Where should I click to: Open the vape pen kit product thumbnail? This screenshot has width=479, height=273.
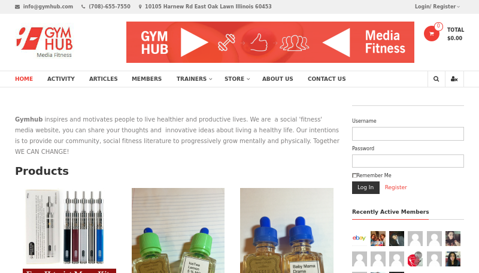coord(69,230)
